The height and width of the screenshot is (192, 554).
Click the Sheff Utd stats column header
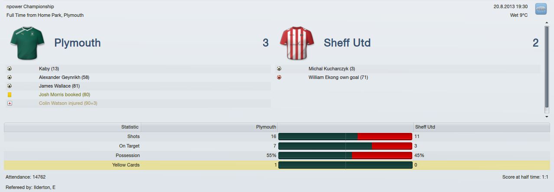pos(482,127)
